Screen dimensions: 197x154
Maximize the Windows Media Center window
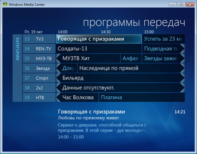(181, 5)
